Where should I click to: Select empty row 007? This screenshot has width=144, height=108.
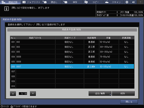click(72, 72)
